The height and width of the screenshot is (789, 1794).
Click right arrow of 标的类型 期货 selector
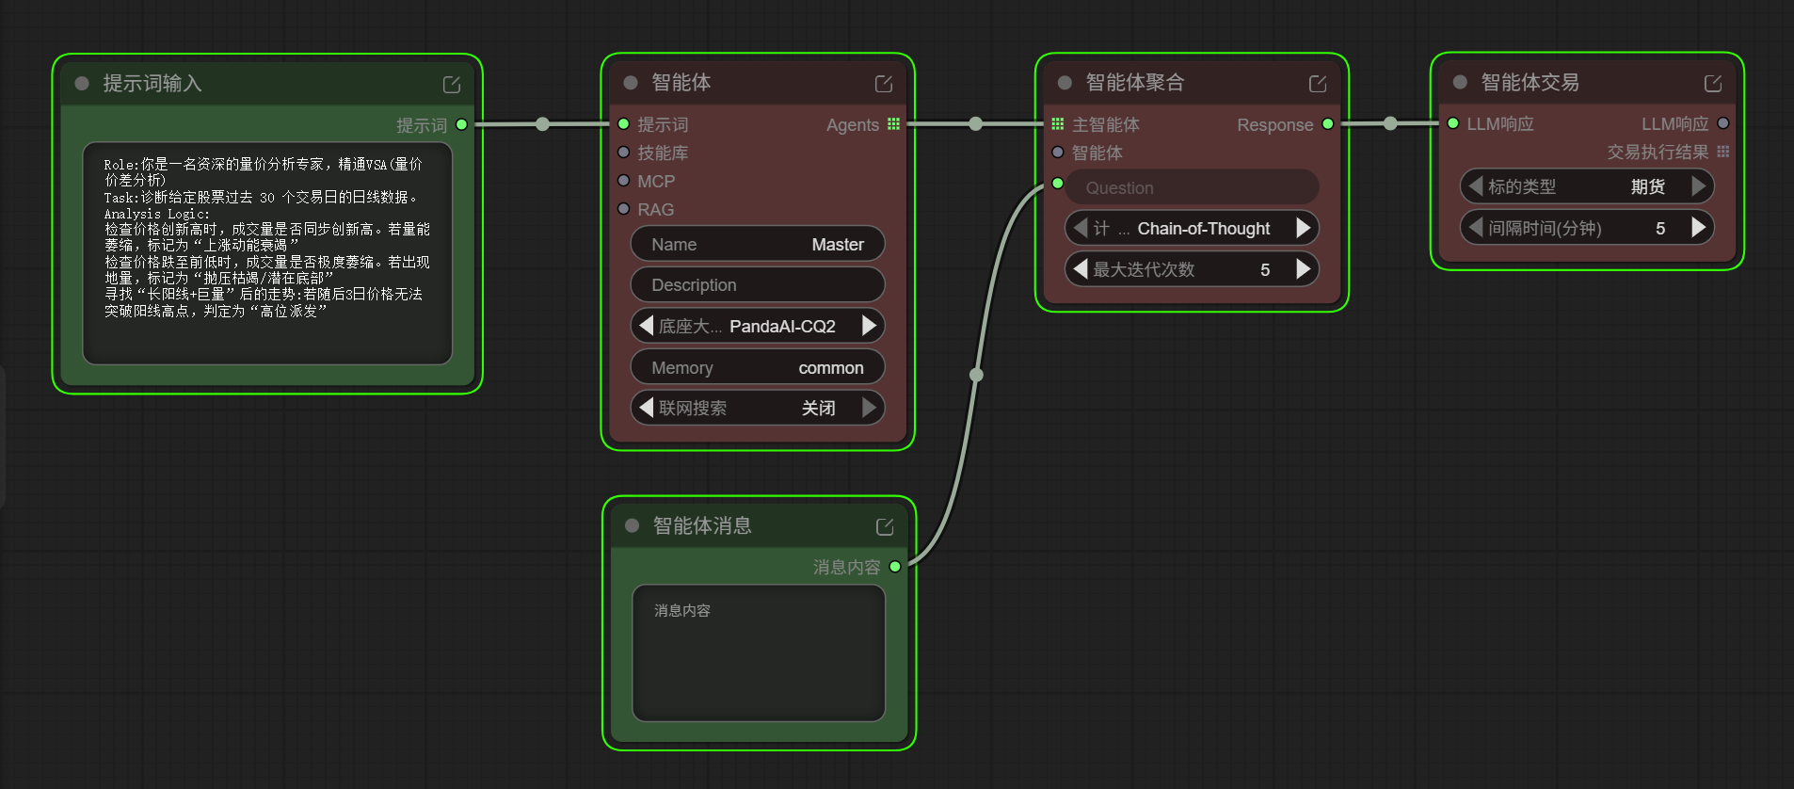[1698, 186]
